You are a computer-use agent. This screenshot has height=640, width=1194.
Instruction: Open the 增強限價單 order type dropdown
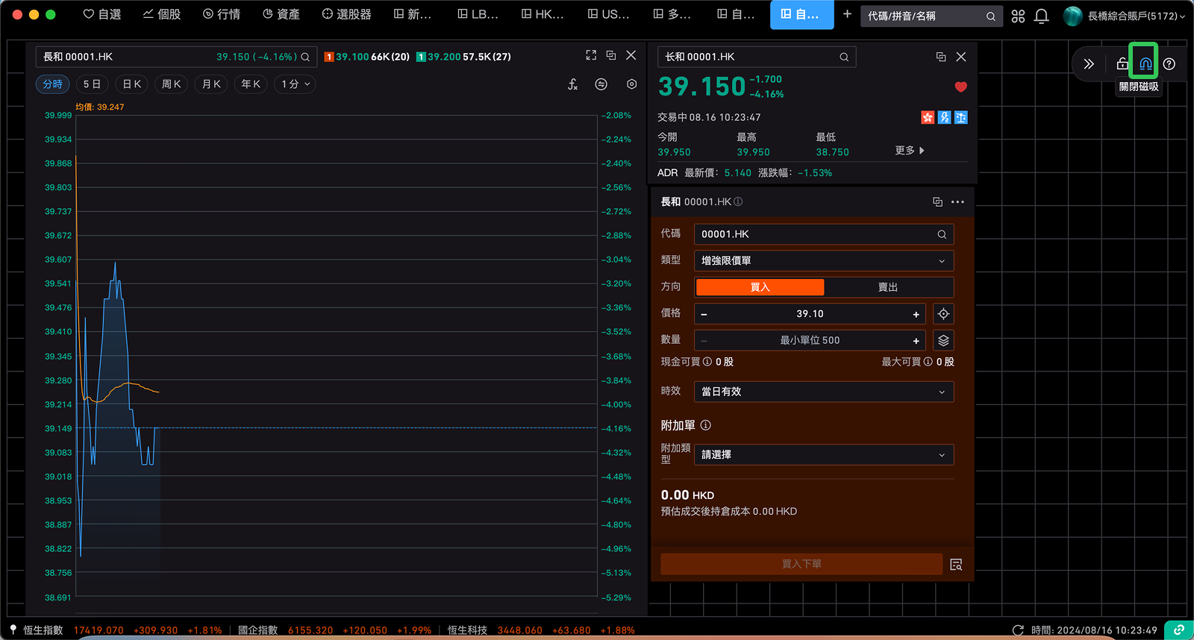pyautogui.click(x=823, y=261)
